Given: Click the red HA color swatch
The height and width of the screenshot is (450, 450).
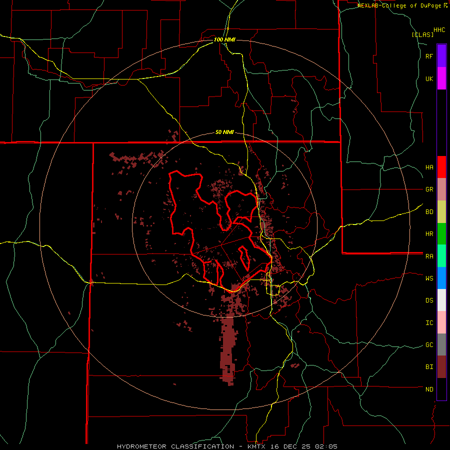Looking at the screenshot, I should pyautogui.click(x=441, y=166).
